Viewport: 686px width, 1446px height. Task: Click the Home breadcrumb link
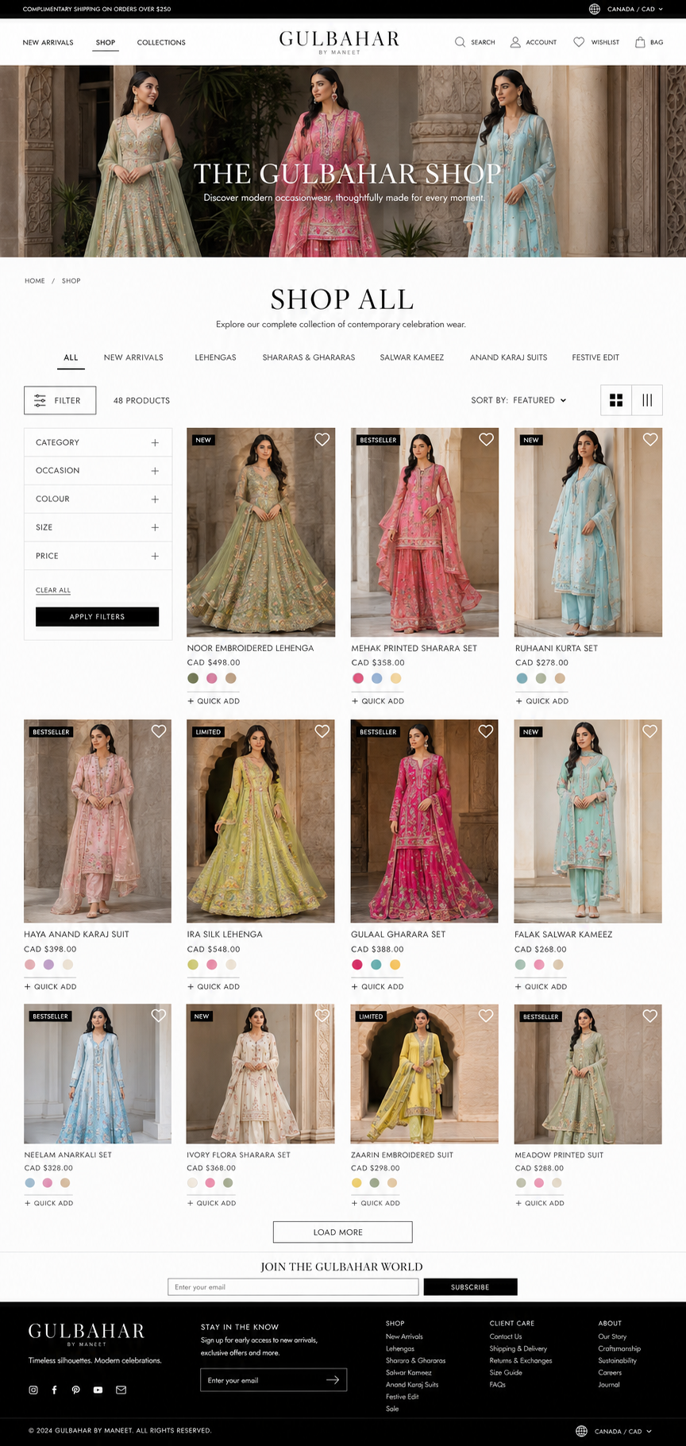35,281
